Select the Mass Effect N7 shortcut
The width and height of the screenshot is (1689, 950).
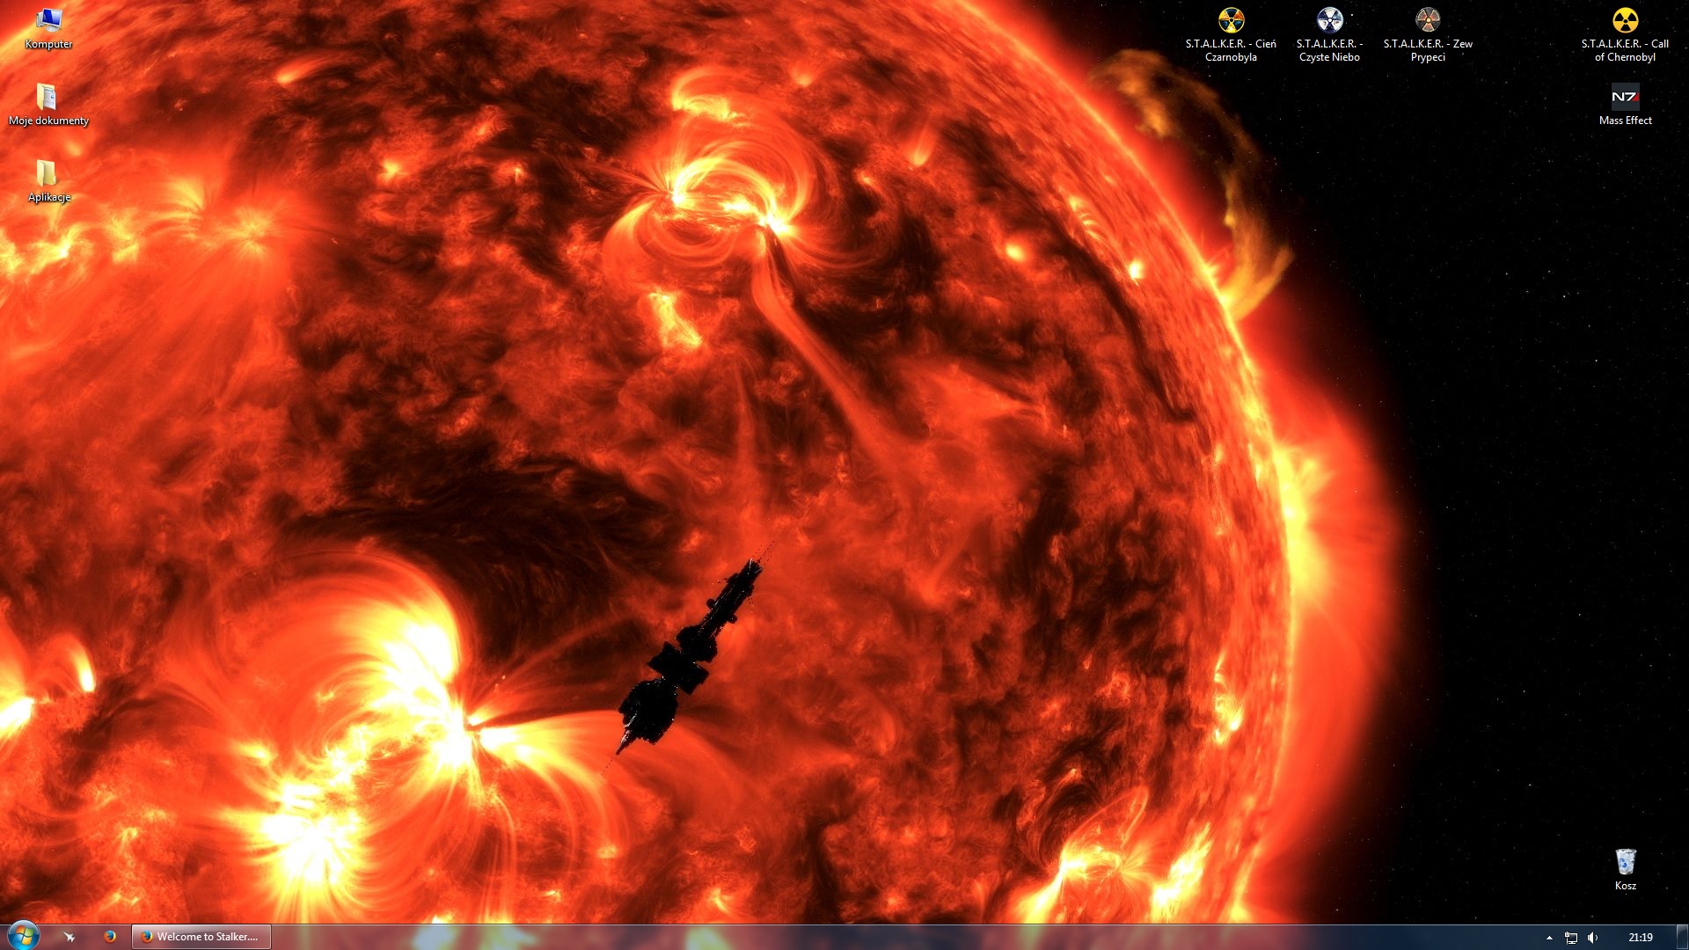point(1625,105)
